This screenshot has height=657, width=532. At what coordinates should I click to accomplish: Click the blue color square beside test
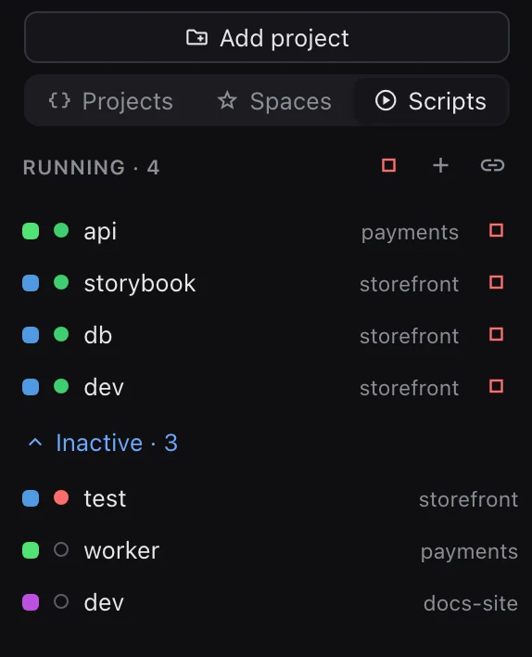click(31, 498)
